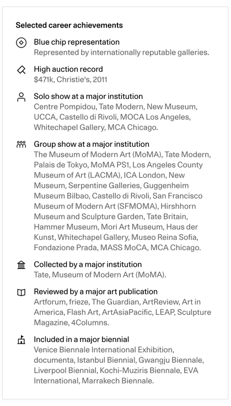This screenshot has width=231, height=406.
Task: Click the Reviewed by a major art publication heading
Action: [95, 292]
